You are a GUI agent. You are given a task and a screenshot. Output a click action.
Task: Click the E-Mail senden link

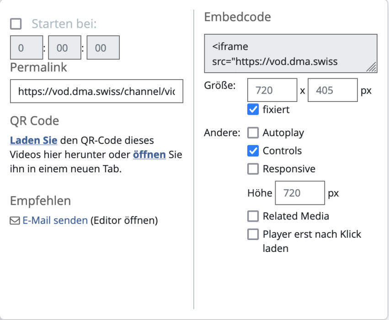point(55,220)
